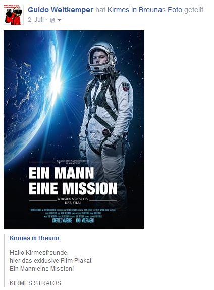Click the KIRMES STRATOS line in the post text
Screen dimensions: 214x290
(35, 283)
